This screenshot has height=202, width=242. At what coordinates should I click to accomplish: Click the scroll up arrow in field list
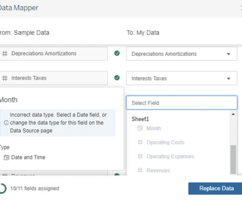pos(233,114)
